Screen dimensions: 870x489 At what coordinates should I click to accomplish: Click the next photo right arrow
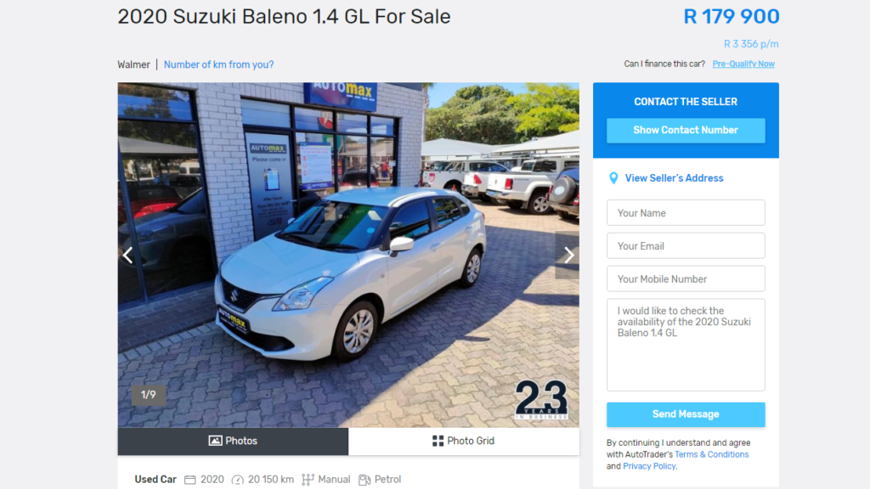click(x=568, y=255)
